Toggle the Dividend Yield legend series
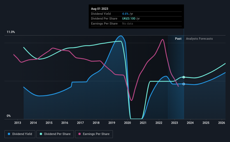The width and height of the screenshot is (230, 142). coord(20,134)
